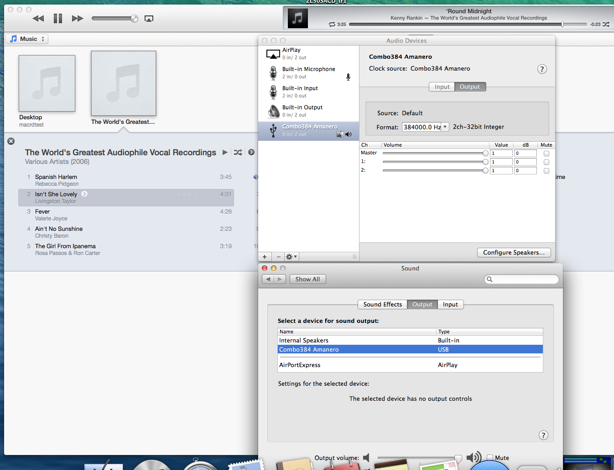The height and width of the screenshot is (470, 614).
Task: Select The World's Greatest album thumbnail
Action: [124, 83]
